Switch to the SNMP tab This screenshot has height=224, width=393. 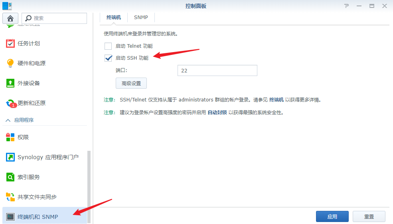coord(141,17)
